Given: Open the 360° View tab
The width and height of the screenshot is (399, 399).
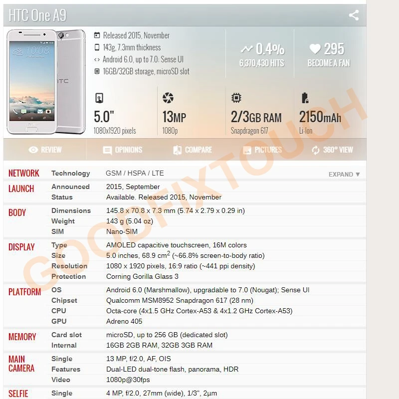Looking at the screenshot, I should pyautogui.click(x=332, y=150).
